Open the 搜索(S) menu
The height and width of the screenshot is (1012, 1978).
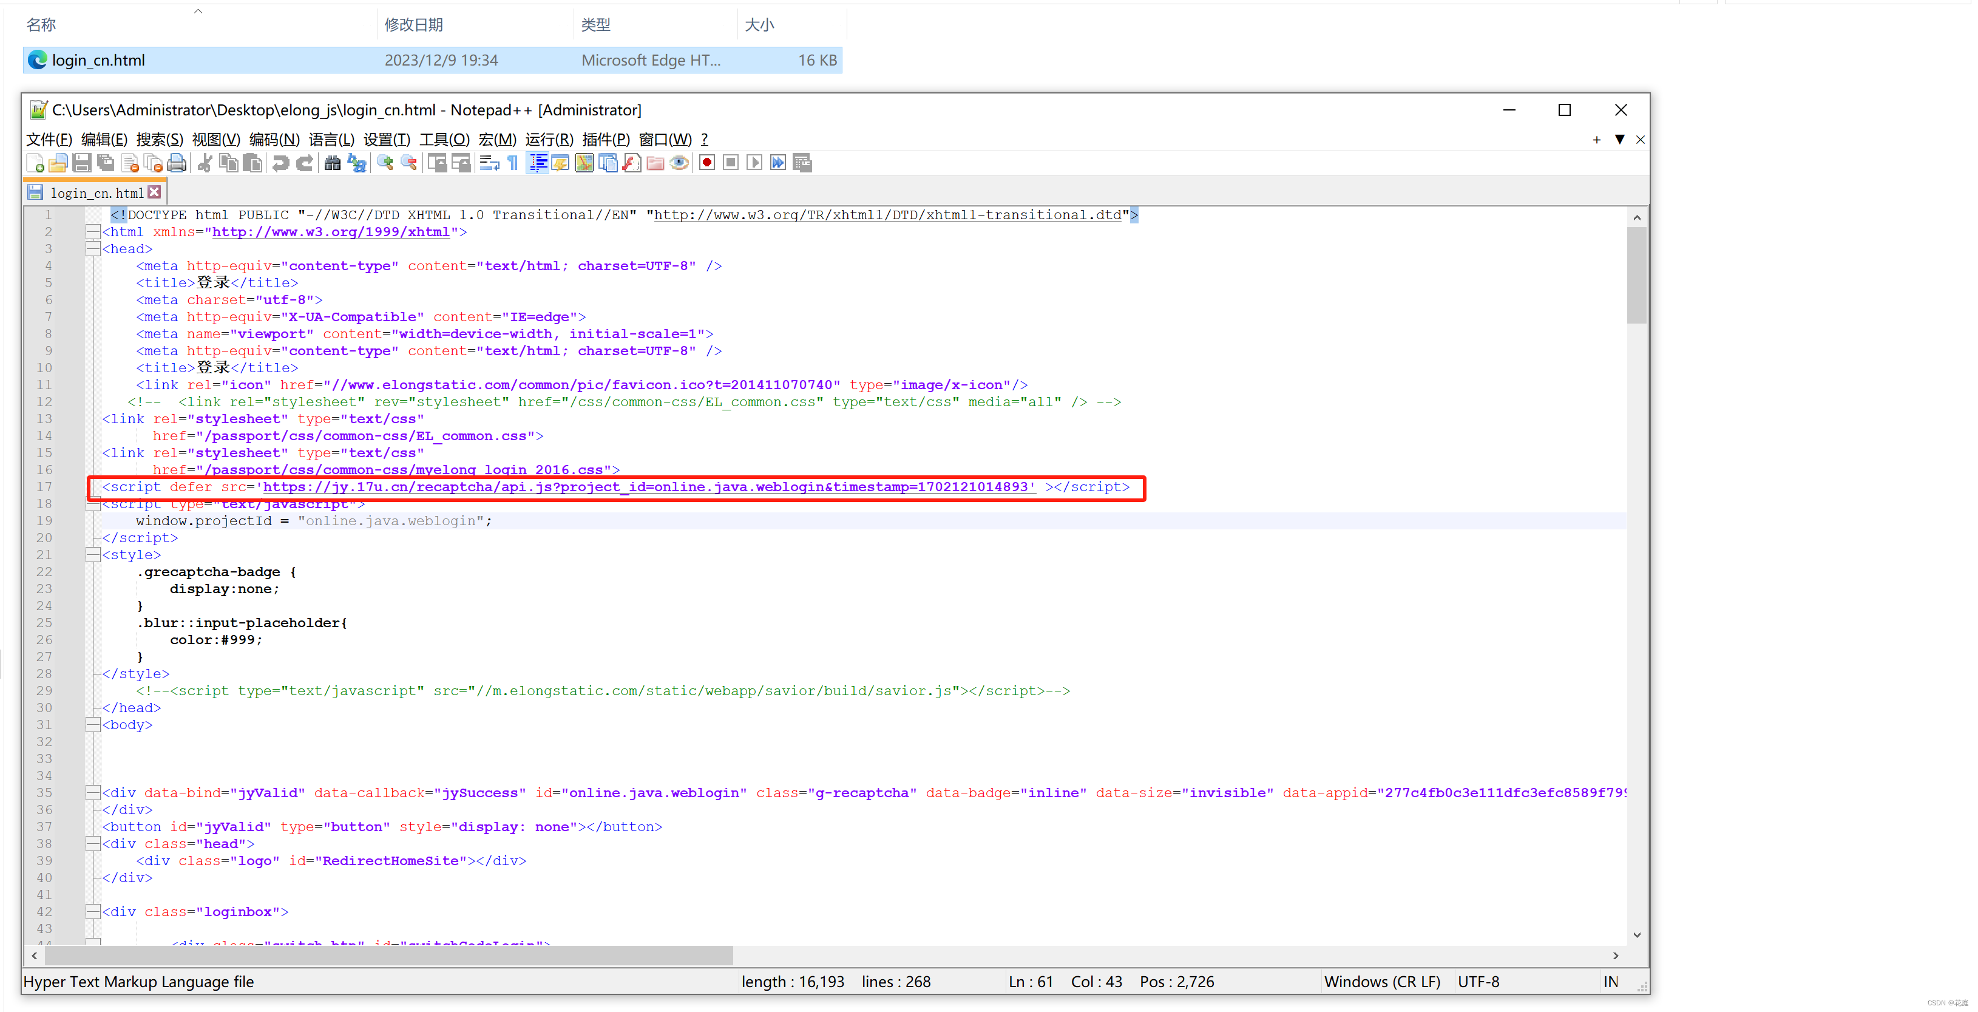[160, 139]
